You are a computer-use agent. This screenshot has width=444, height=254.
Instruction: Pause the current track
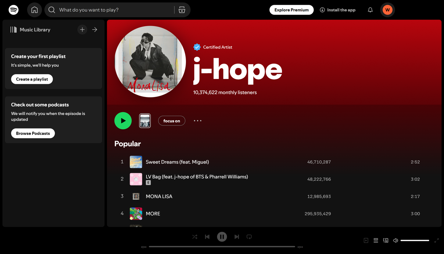[x=222, y=237]
